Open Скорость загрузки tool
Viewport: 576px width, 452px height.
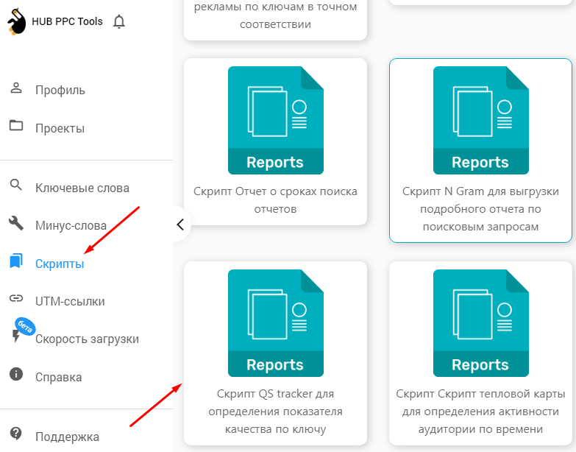pos(87,339)
